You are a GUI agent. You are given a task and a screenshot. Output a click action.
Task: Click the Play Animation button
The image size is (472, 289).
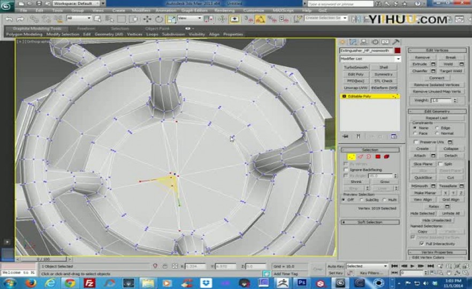tap(413, 266)
